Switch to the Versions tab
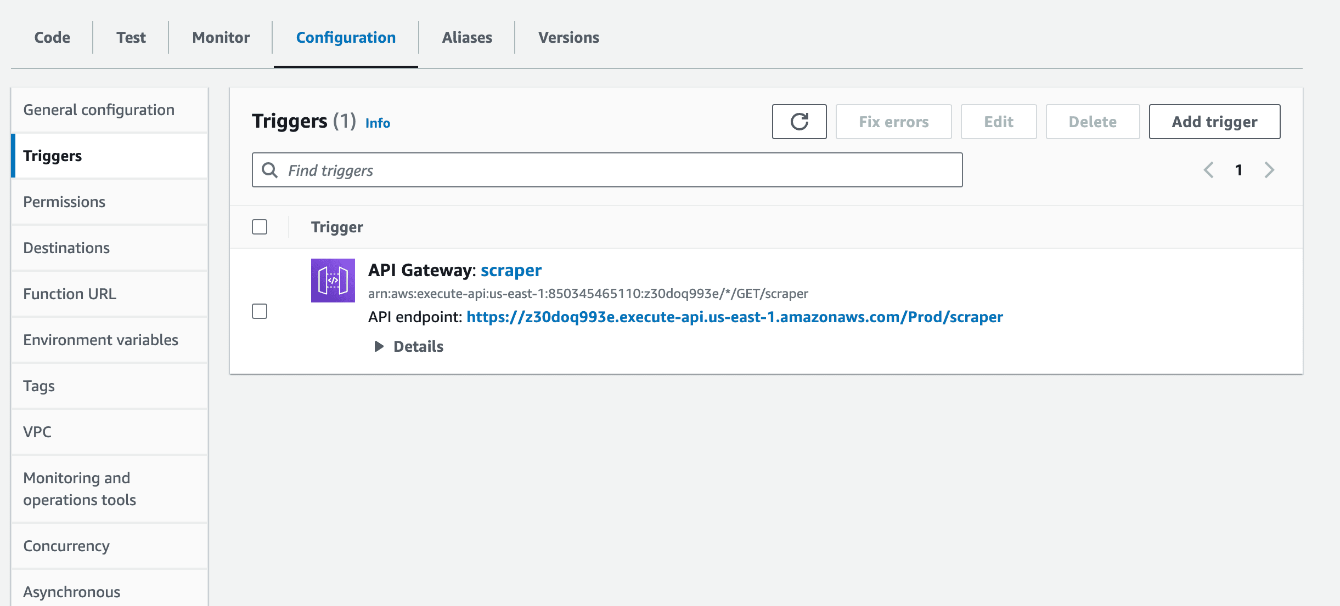The width and height of the screenshot is (1340, 606). click(568, 37)
